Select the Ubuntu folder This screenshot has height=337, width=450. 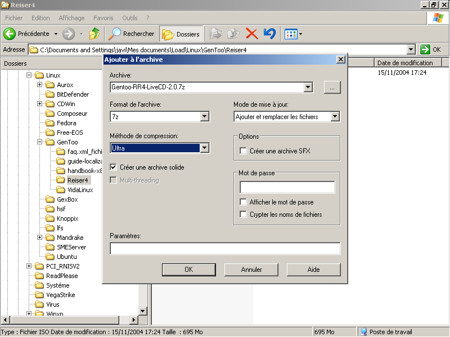tap(61, 257)
